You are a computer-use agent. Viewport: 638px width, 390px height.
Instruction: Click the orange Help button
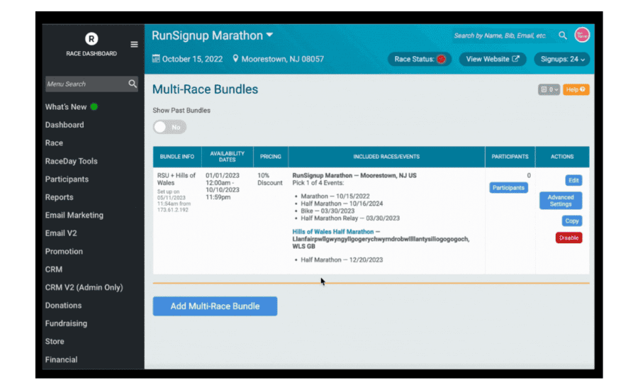tap(576, 89)
